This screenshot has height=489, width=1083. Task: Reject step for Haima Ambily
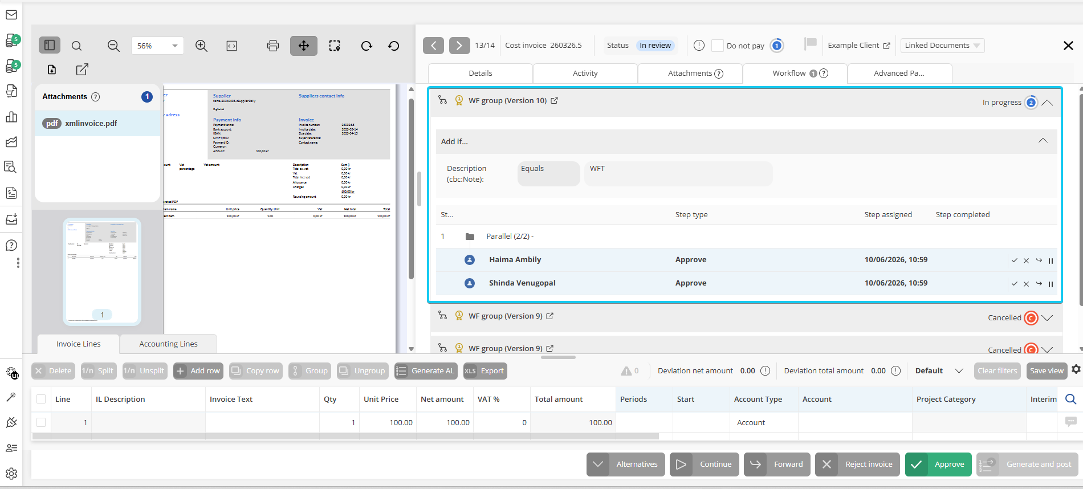[x=1026, y=260]
